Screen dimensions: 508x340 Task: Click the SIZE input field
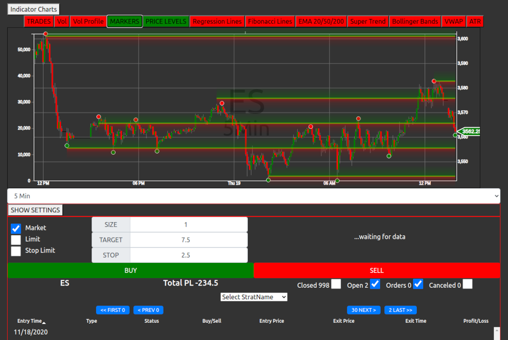[189, 224]
